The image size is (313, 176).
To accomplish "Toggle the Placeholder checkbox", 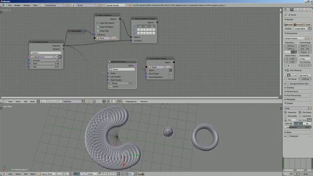I will coord(286,116).
